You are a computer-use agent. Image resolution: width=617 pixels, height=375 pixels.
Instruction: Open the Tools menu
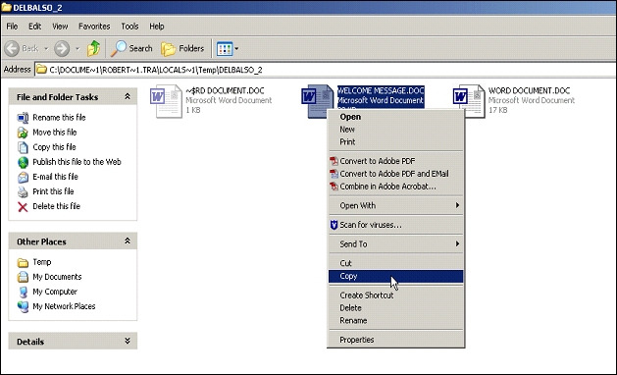click(129, 27)
